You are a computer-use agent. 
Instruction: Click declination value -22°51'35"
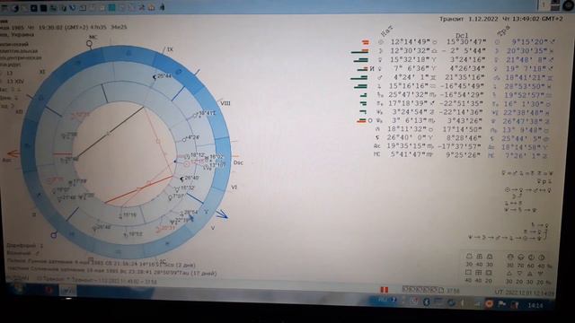tap(462, 104)
